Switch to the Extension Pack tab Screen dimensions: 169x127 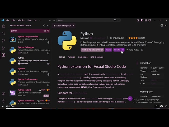(x=97, y=57)
